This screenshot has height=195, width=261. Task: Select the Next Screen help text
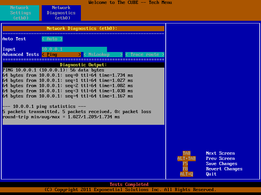[x=221, y=153]
